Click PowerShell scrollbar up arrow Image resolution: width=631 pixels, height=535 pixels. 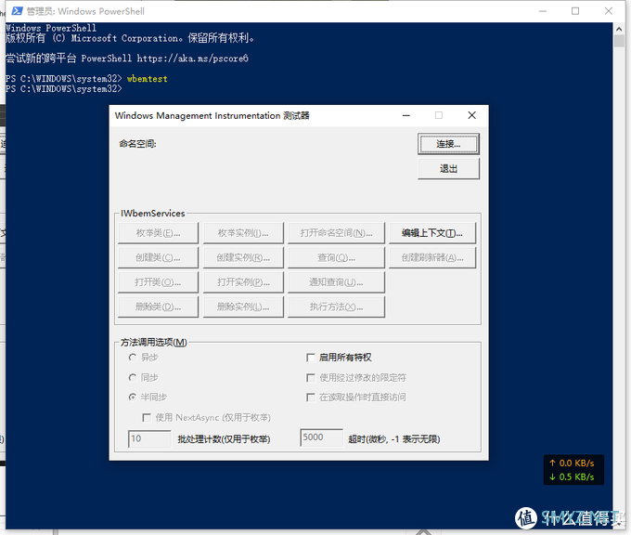(619, 29)
